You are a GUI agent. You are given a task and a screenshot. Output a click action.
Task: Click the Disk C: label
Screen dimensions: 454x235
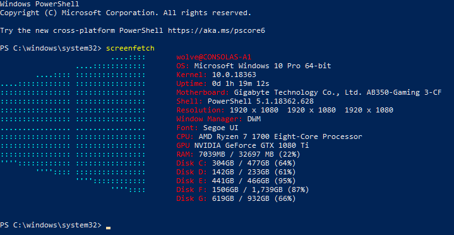192,163
